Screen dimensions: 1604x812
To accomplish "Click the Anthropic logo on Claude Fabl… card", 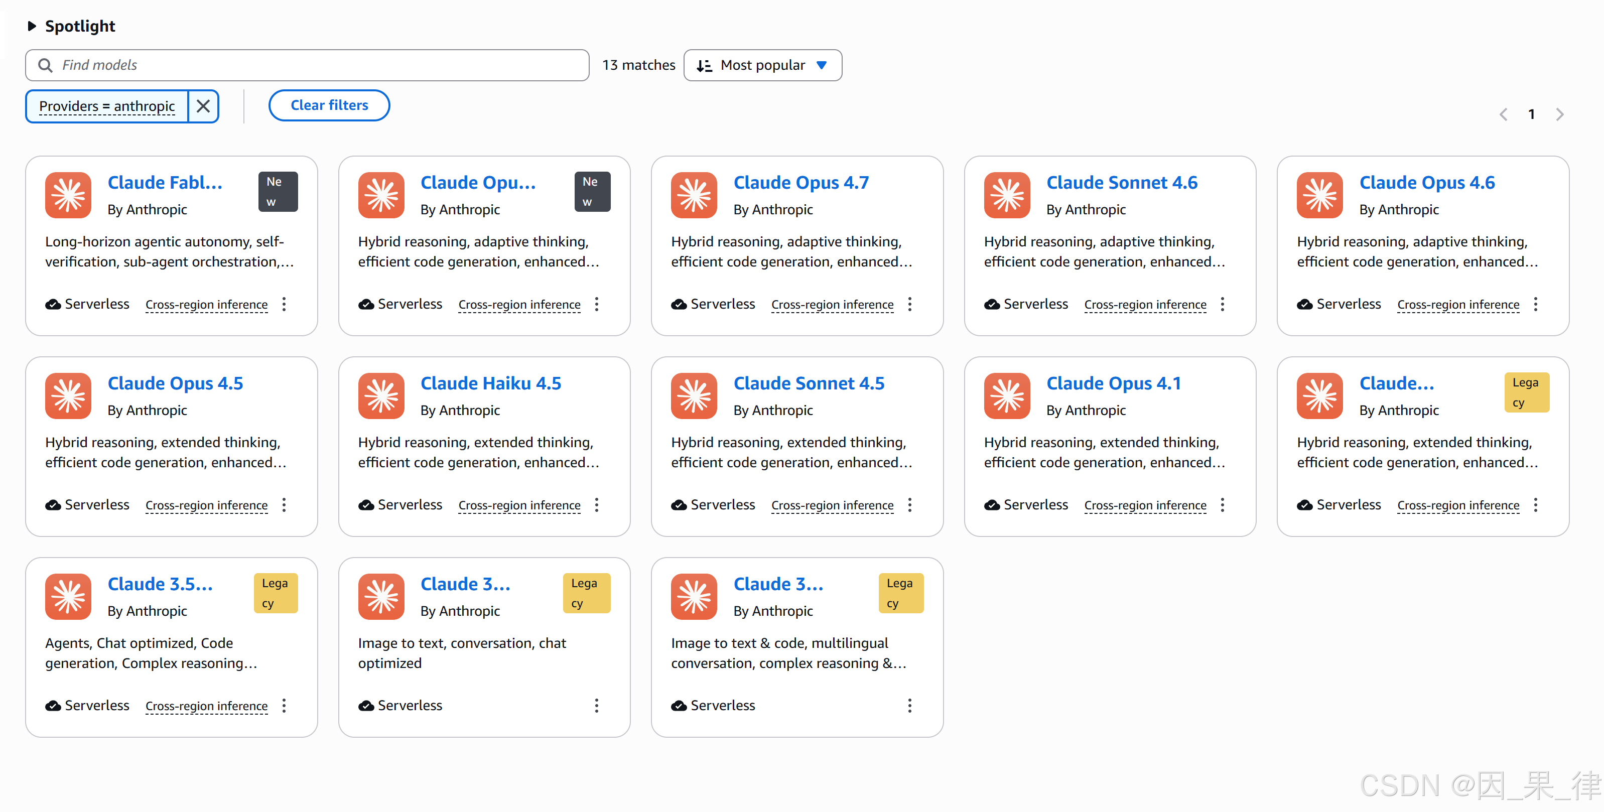I will pyautogui.click(x=68, y=195).
